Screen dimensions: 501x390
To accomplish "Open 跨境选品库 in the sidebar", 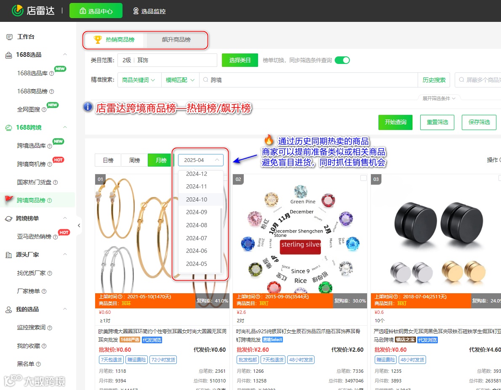I will point(31,146).
